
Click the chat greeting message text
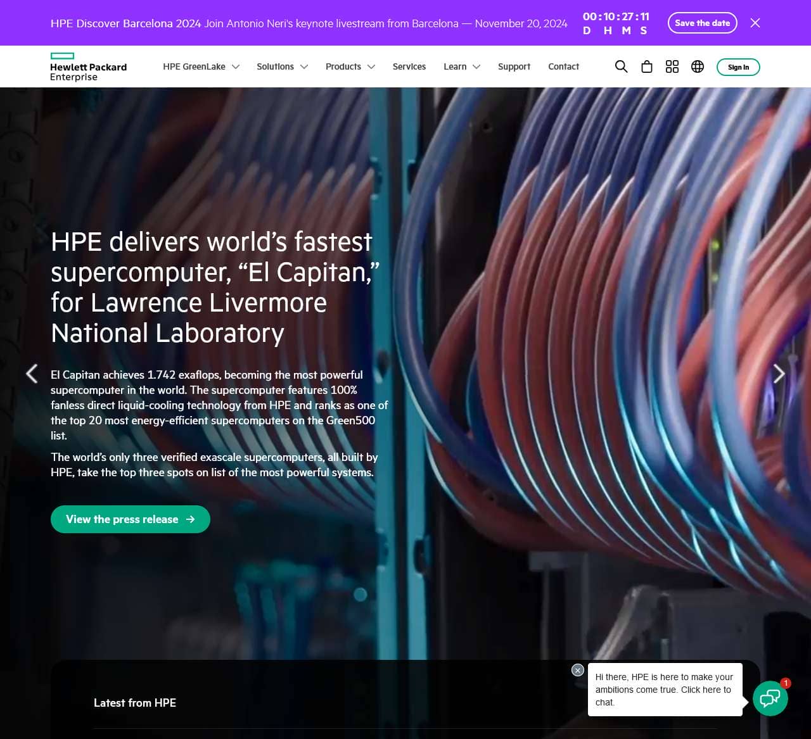click(664, 690)
